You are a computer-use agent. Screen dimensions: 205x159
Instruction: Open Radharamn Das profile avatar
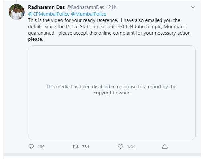pyautogui.click(x=16, y=12)
